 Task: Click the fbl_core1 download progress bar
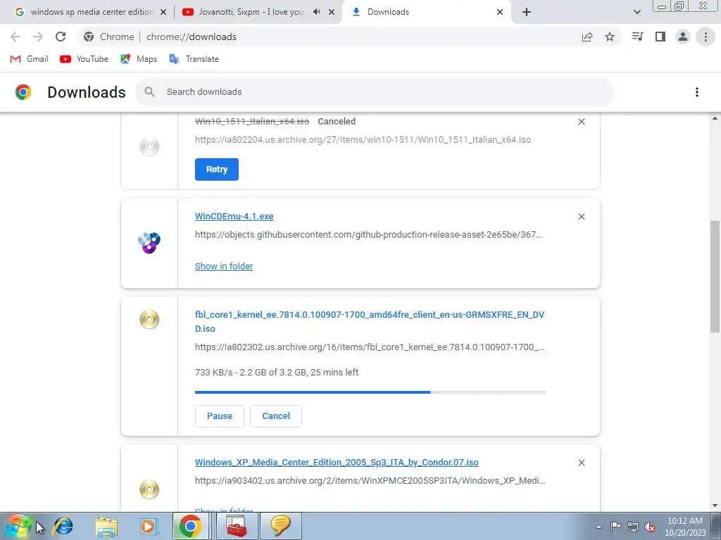370,392
